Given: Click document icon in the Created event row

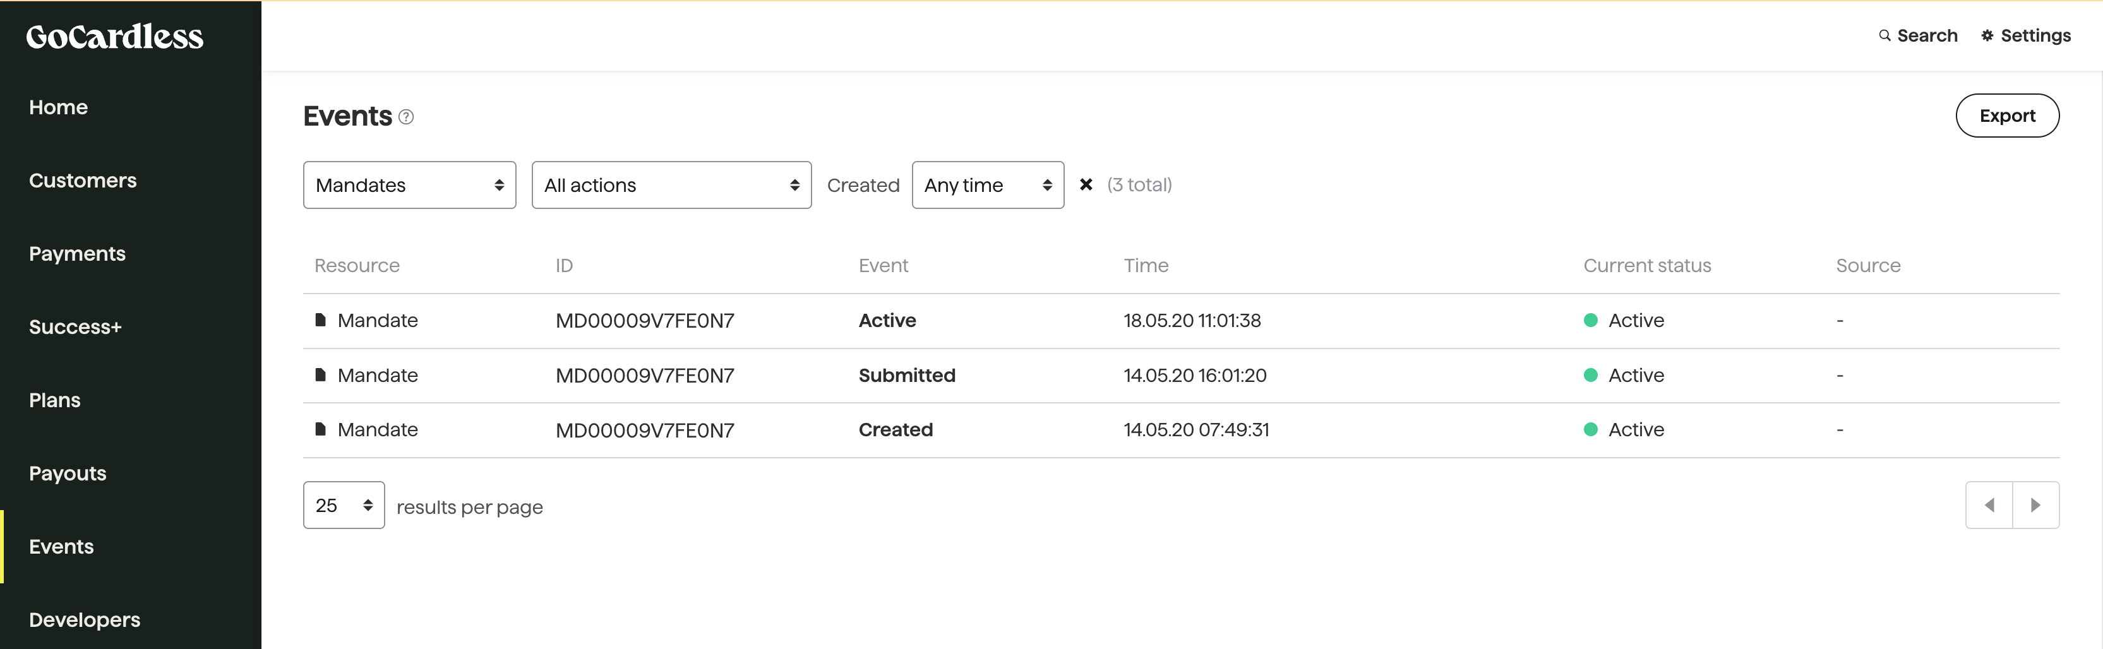Looking at the screenshot, I should 320,429.
